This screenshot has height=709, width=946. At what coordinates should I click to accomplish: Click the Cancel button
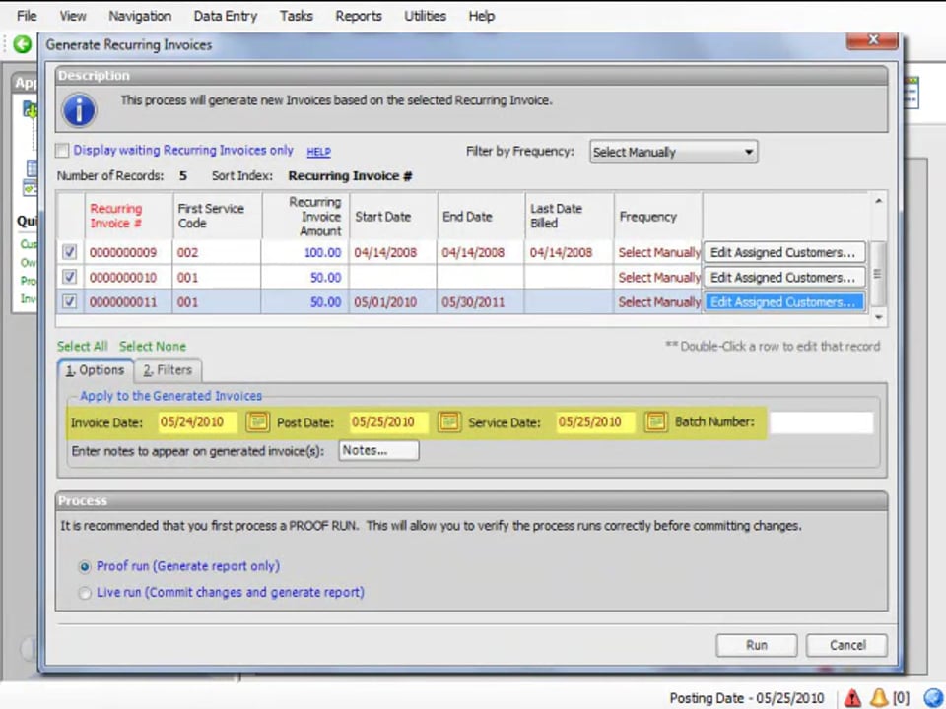(x=847, y=645)
